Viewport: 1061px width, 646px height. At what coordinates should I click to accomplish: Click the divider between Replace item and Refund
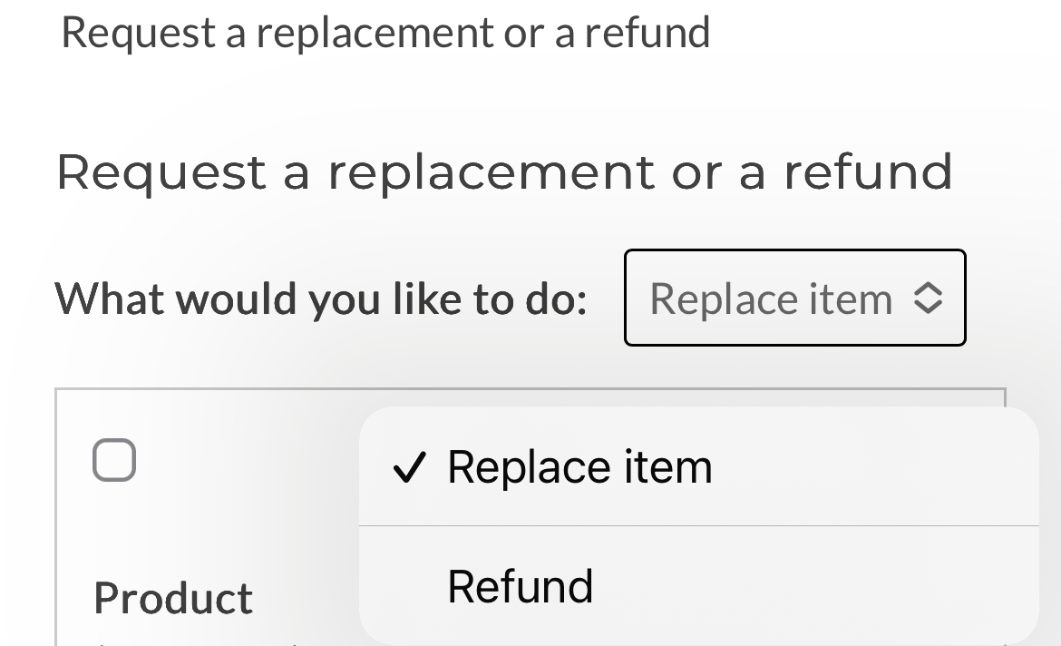point(698,524)
